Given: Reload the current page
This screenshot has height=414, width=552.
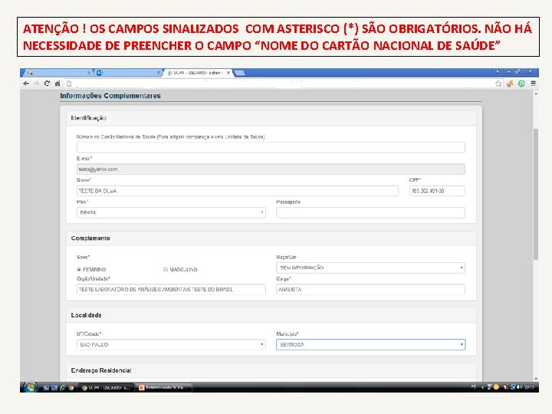Looking at the screenshot, I should [x=47, y=84].
